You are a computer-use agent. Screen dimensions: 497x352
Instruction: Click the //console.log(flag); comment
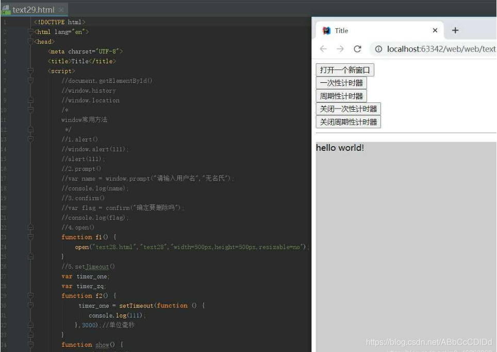click(x=95, y=218)
